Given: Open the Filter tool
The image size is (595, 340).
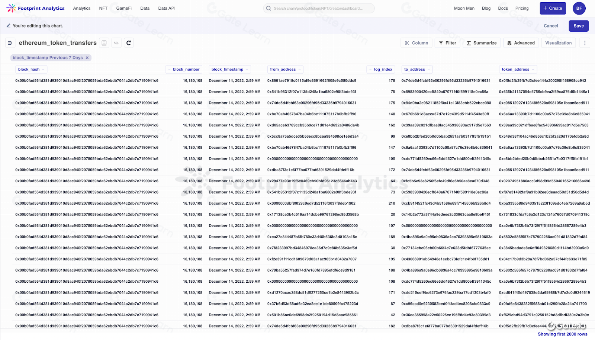Looking at the screenshot, I should [x=447, y=43].
